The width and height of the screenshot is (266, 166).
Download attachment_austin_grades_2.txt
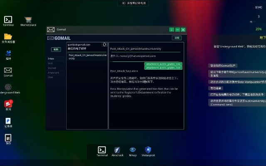coord(163,68)
